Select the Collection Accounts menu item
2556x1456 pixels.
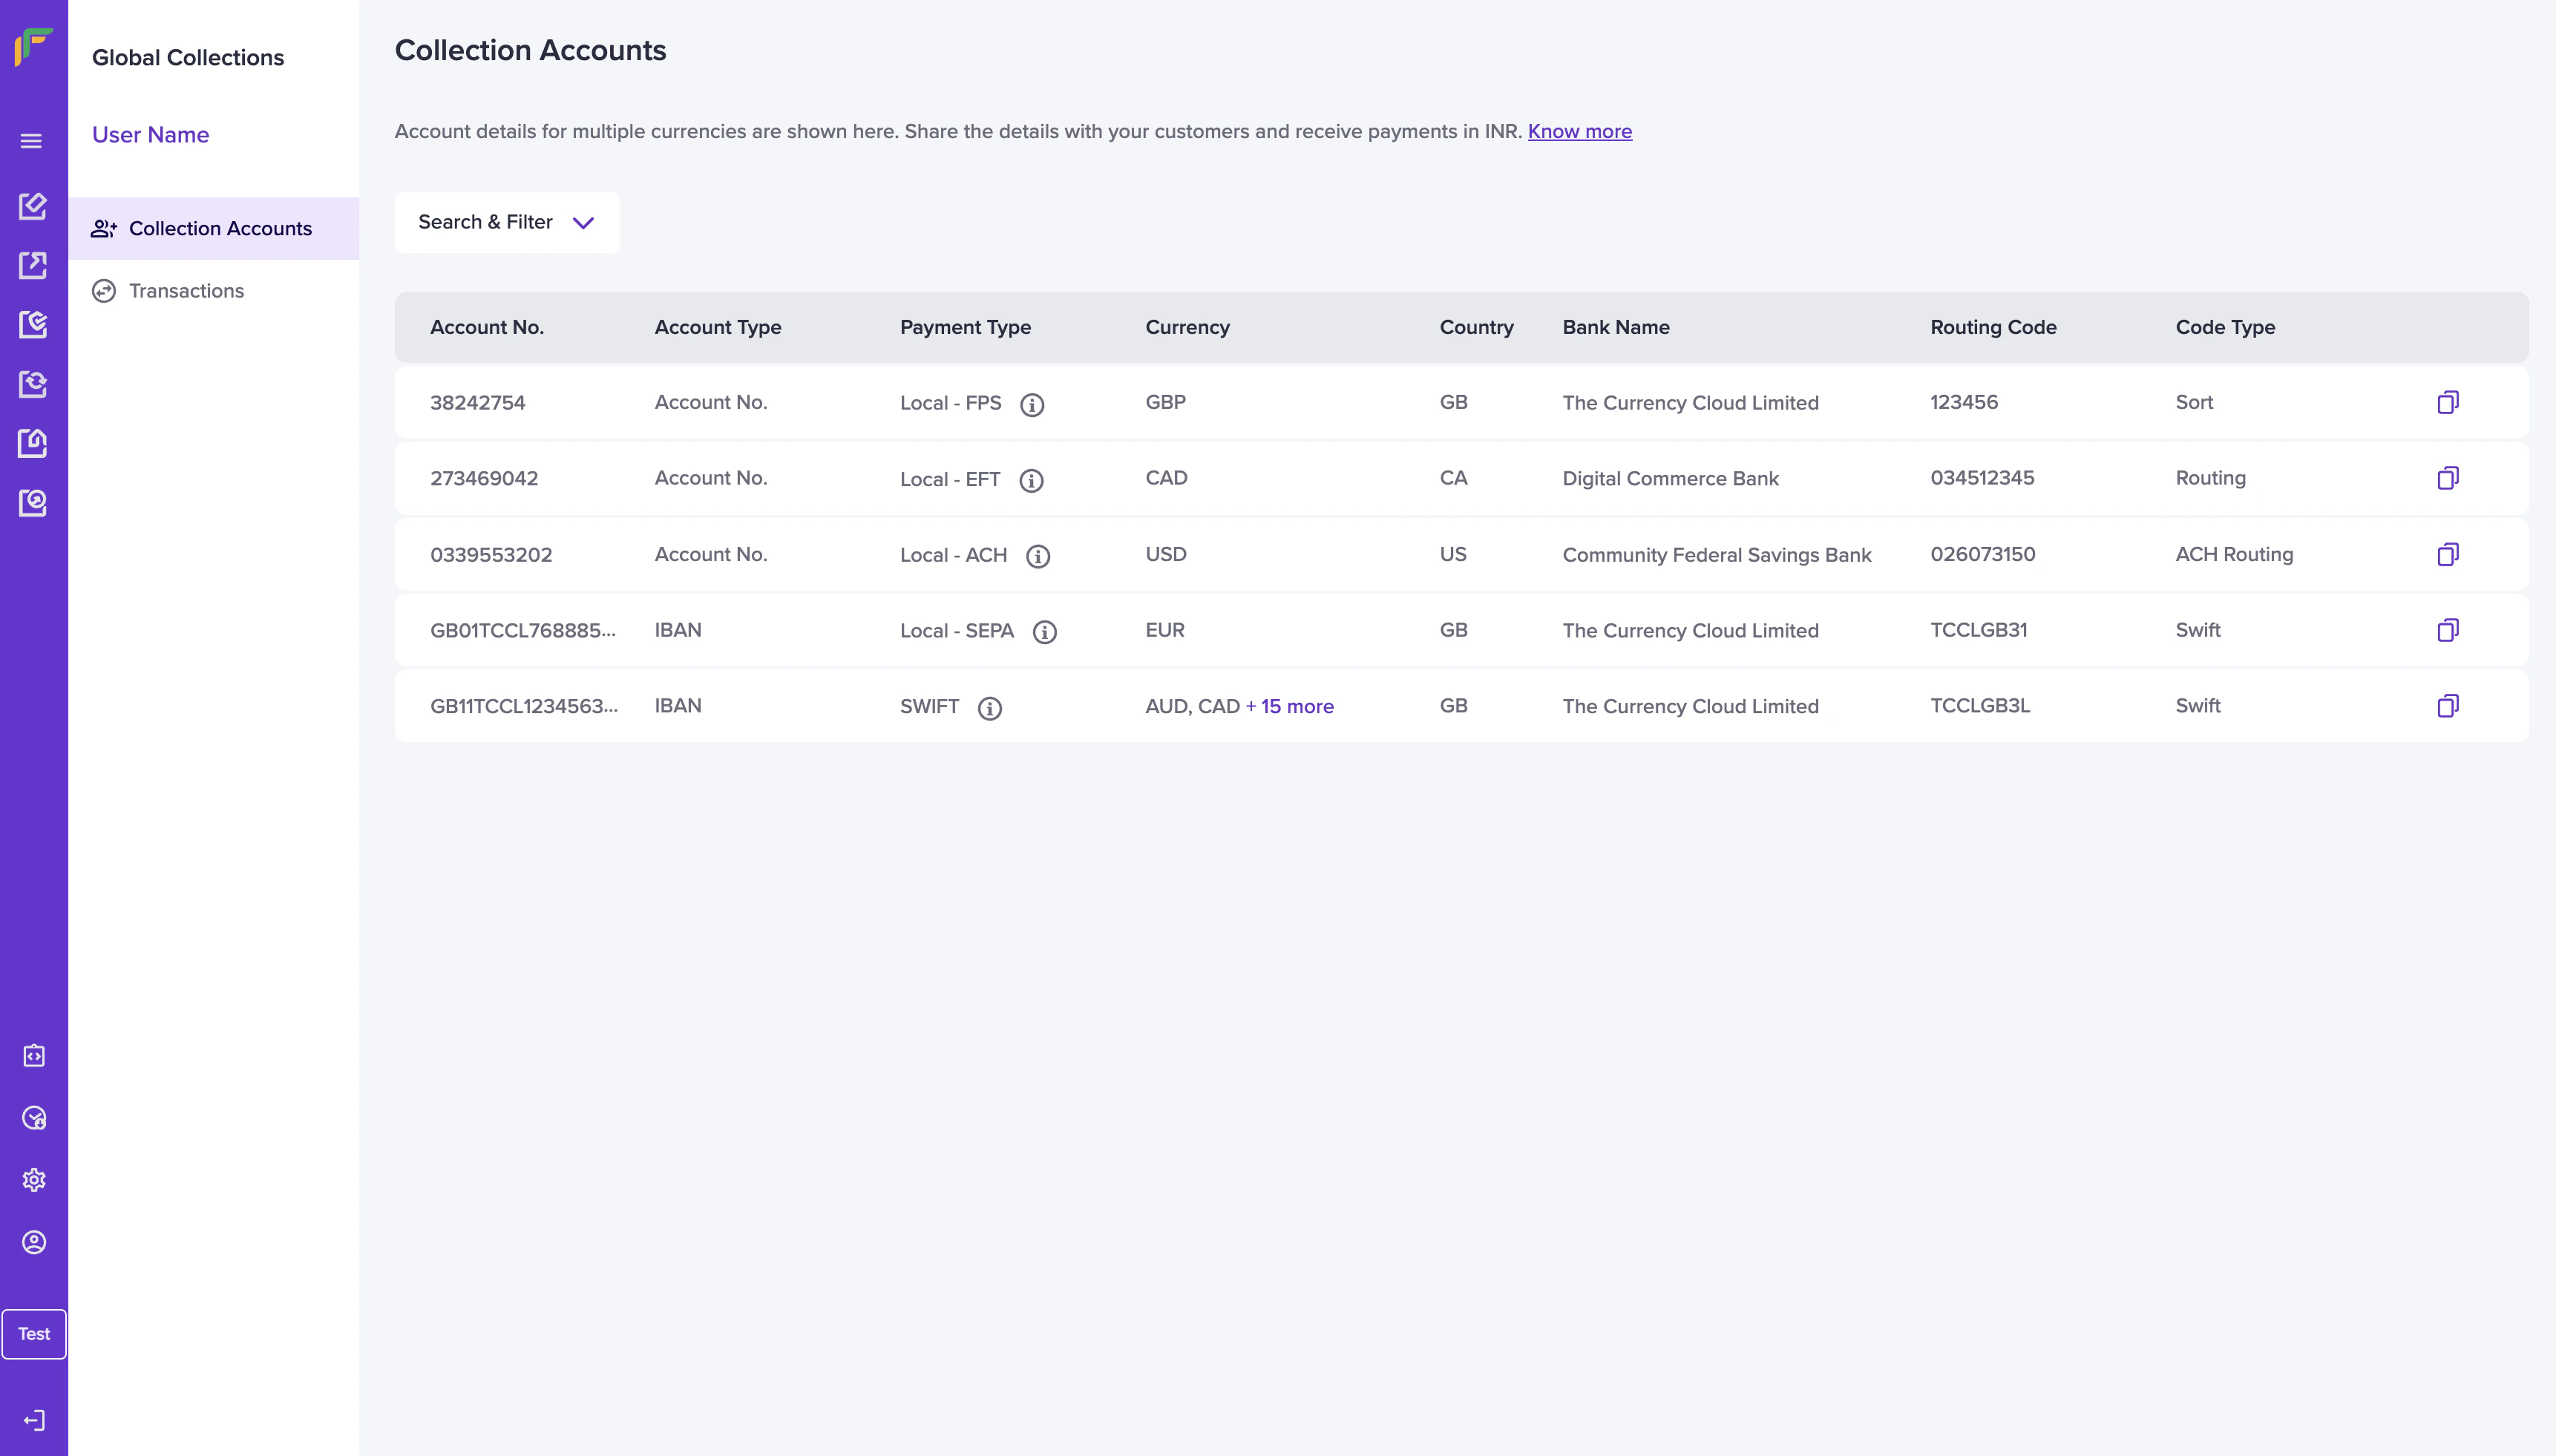pyautogui.click(x=220, y=229)
